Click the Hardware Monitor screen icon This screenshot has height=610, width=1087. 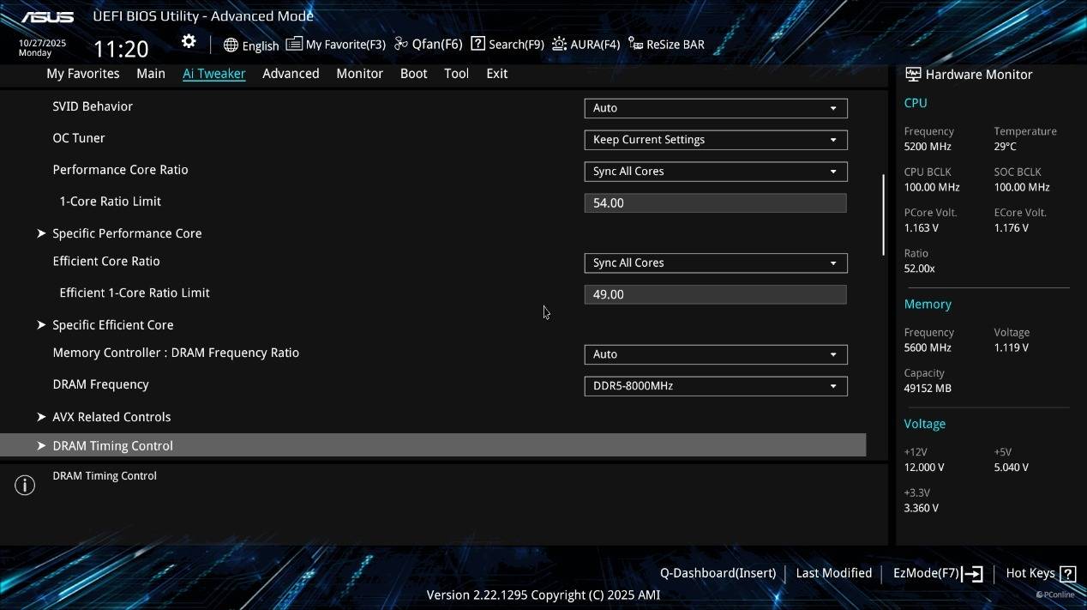click(913, 75)
